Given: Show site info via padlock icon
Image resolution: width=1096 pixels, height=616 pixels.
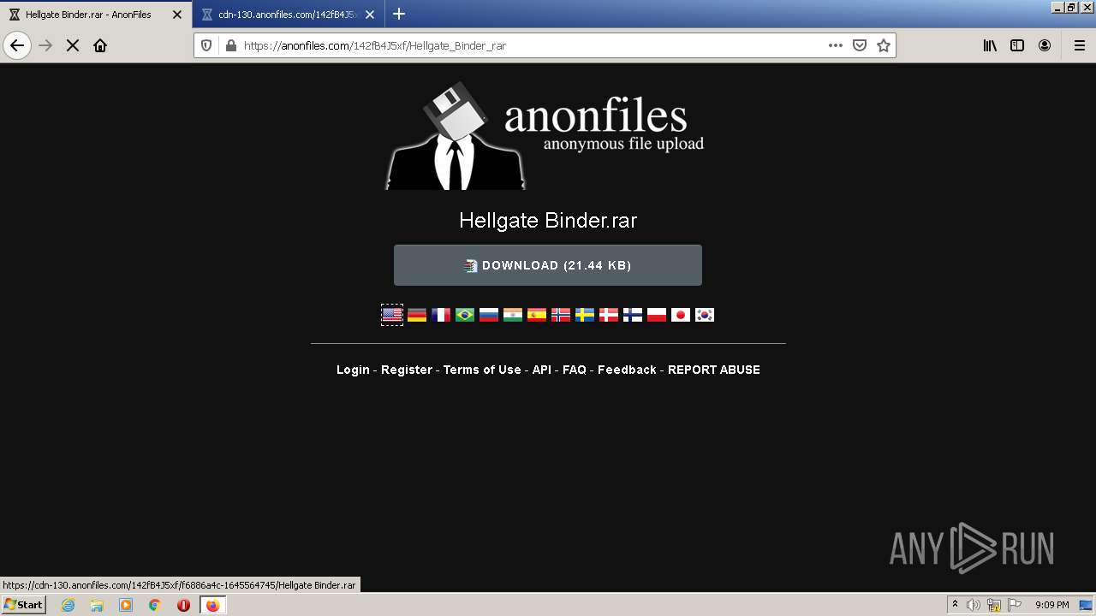Looking at the screenshot, I should pyautogui.click(x=230, y=45).
